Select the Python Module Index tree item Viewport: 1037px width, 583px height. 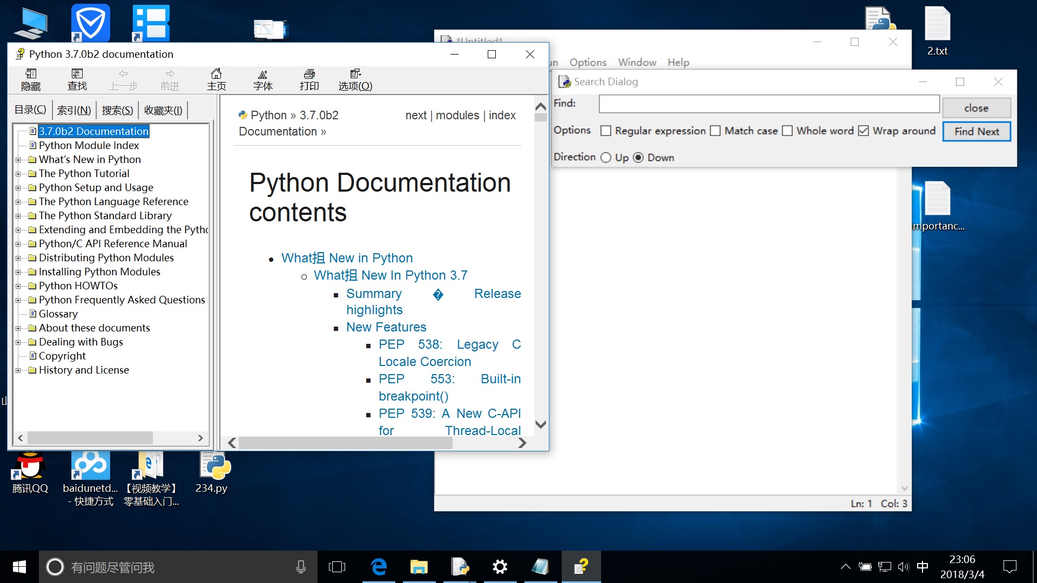point(89,146)
